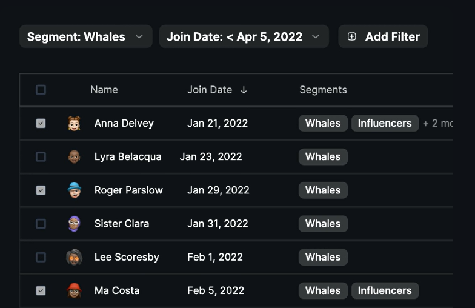Screen dimensions: 475x308
Task: Click Anna Delvey's avatar icon
Action: pos(74,123)
